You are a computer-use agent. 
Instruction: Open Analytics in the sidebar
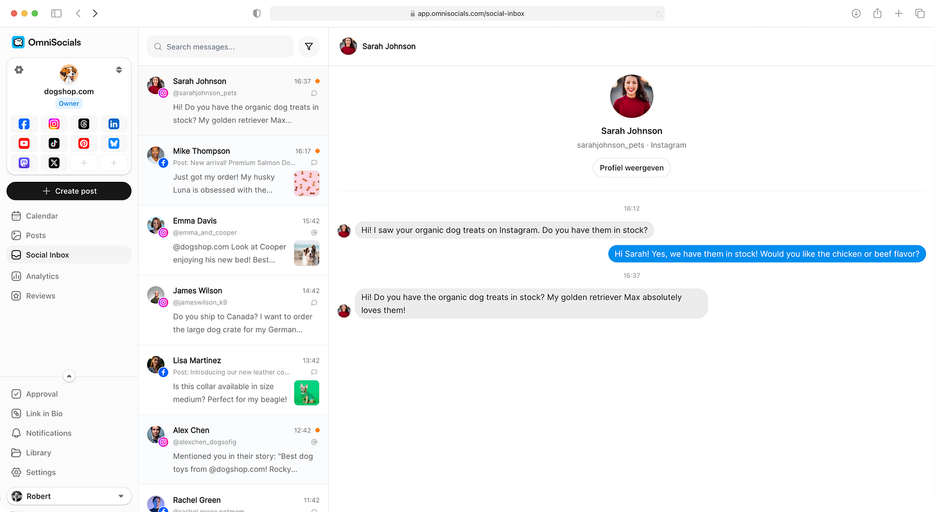point(69,276)
